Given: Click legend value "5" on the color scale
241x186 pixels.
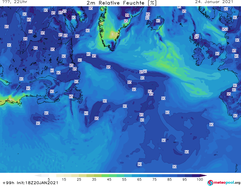Looking at the screenshot, I should tap(49, 179).
